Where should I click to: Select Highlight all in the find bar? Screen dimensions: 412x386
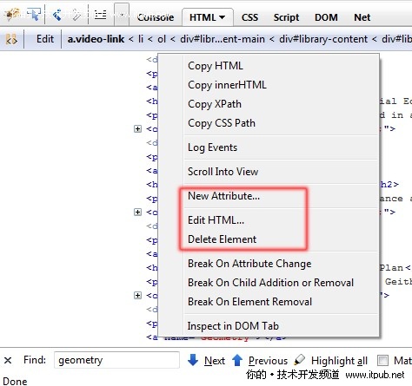click(339, 361)
